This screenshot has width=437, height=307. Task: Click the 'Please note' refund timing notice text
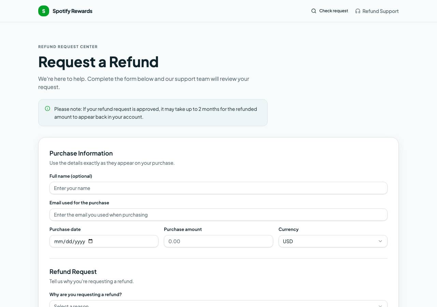click(x=156, y=113)
